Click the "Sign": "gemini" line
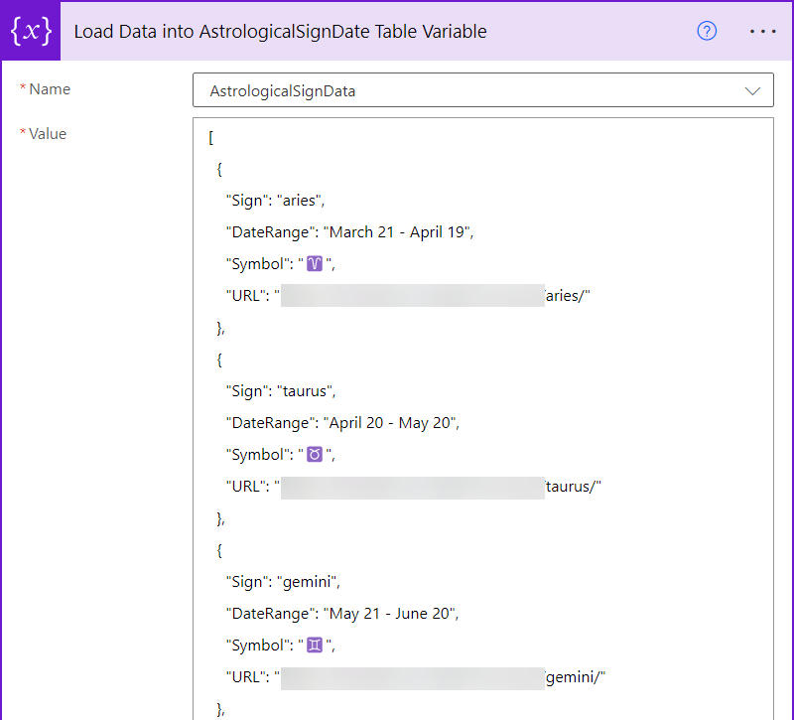794x720 pixels. click(283, 582)
